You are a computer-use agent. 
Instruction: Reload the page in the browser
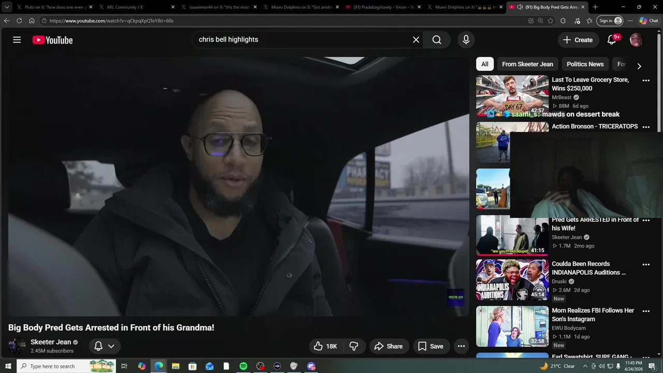pyautogui.click(x=19, y=21)
